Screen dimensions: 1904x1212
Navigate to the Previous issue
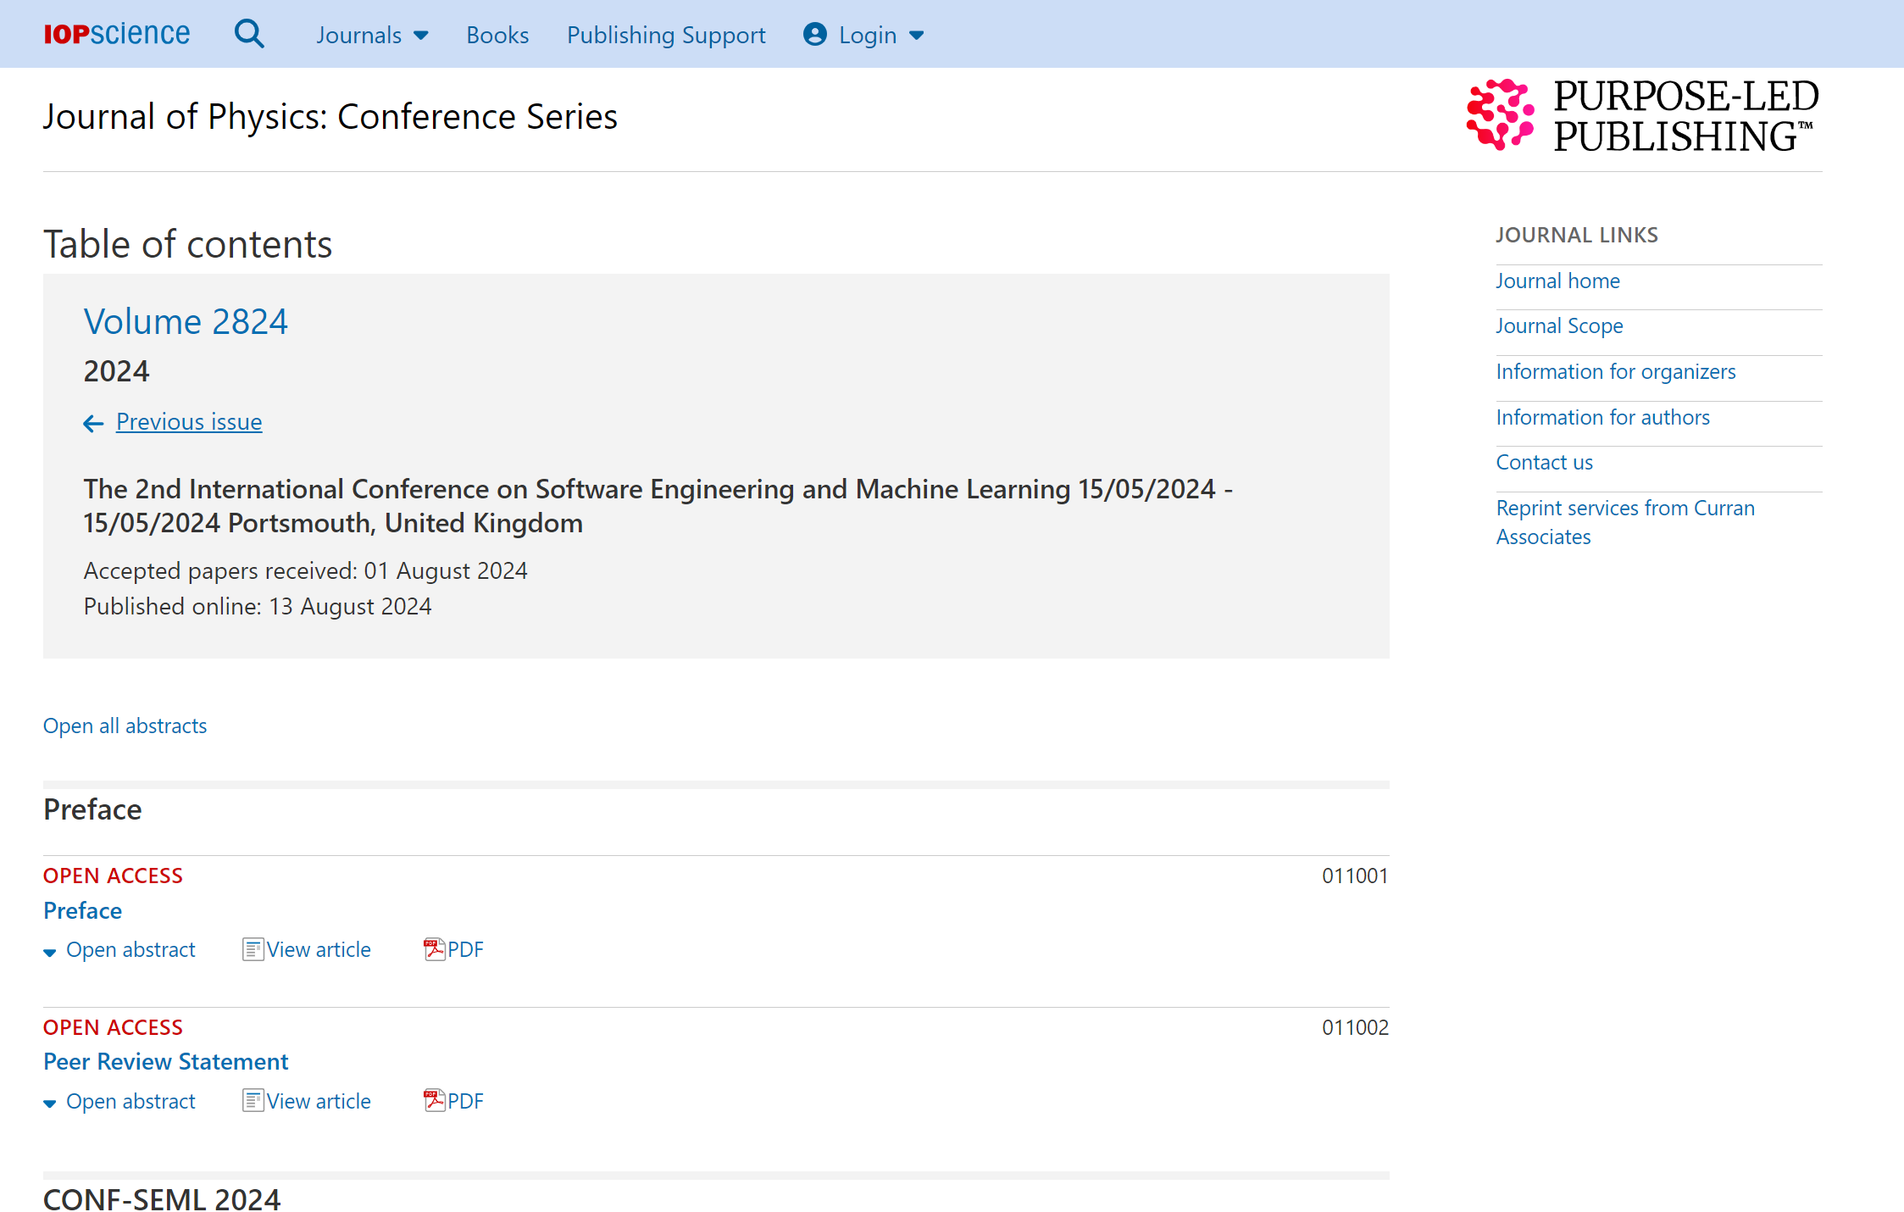click(188, 421)
